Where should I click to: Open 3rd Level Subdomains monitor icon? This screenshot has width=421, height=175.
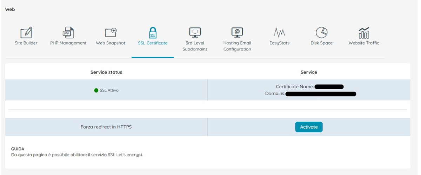[x=195, y=33]
